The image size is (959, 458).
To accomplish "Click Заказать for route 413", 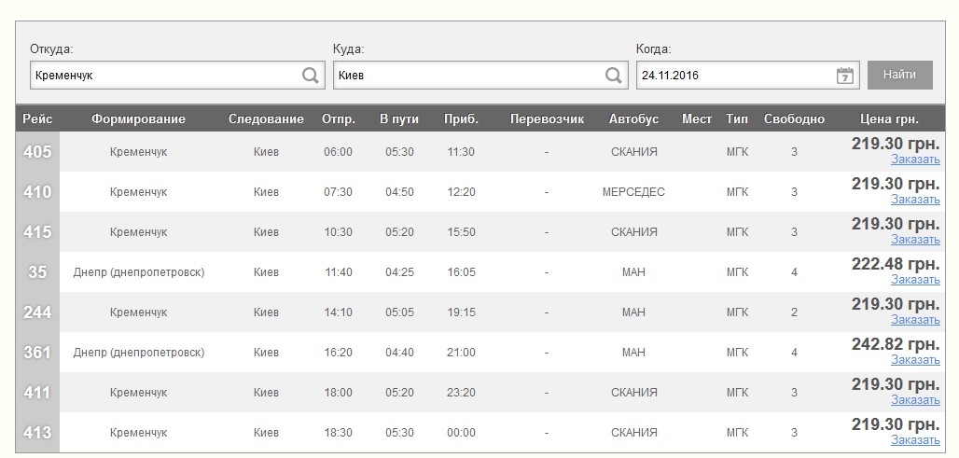I will coord(915,440).
